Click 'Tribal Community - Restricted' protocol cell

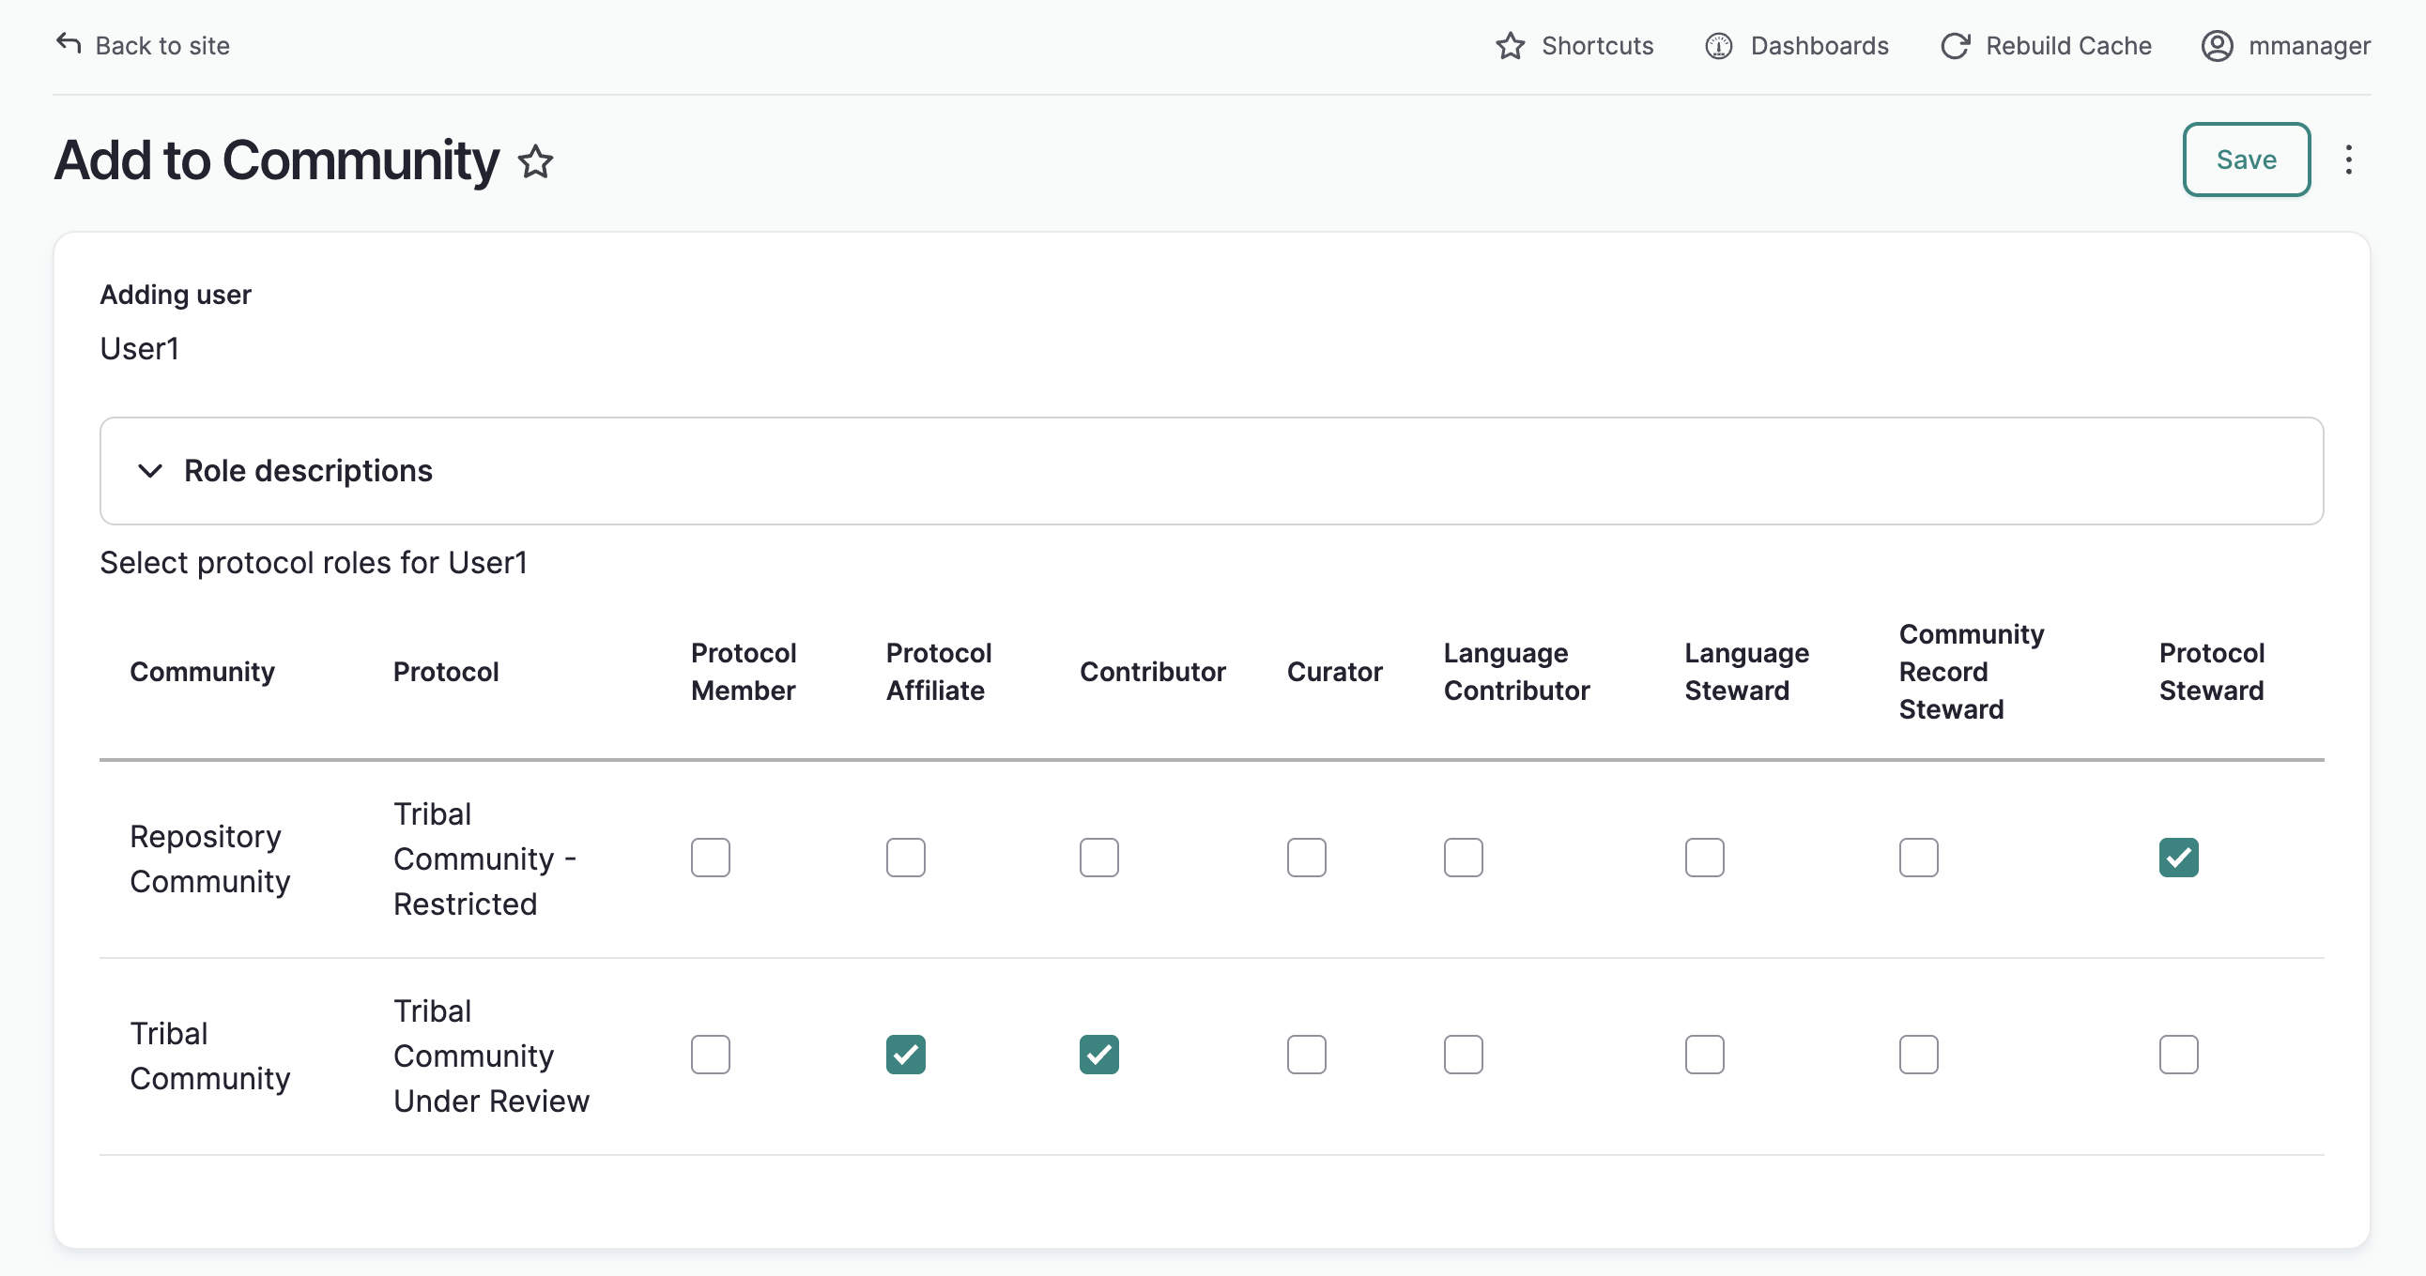pos(485,858)
